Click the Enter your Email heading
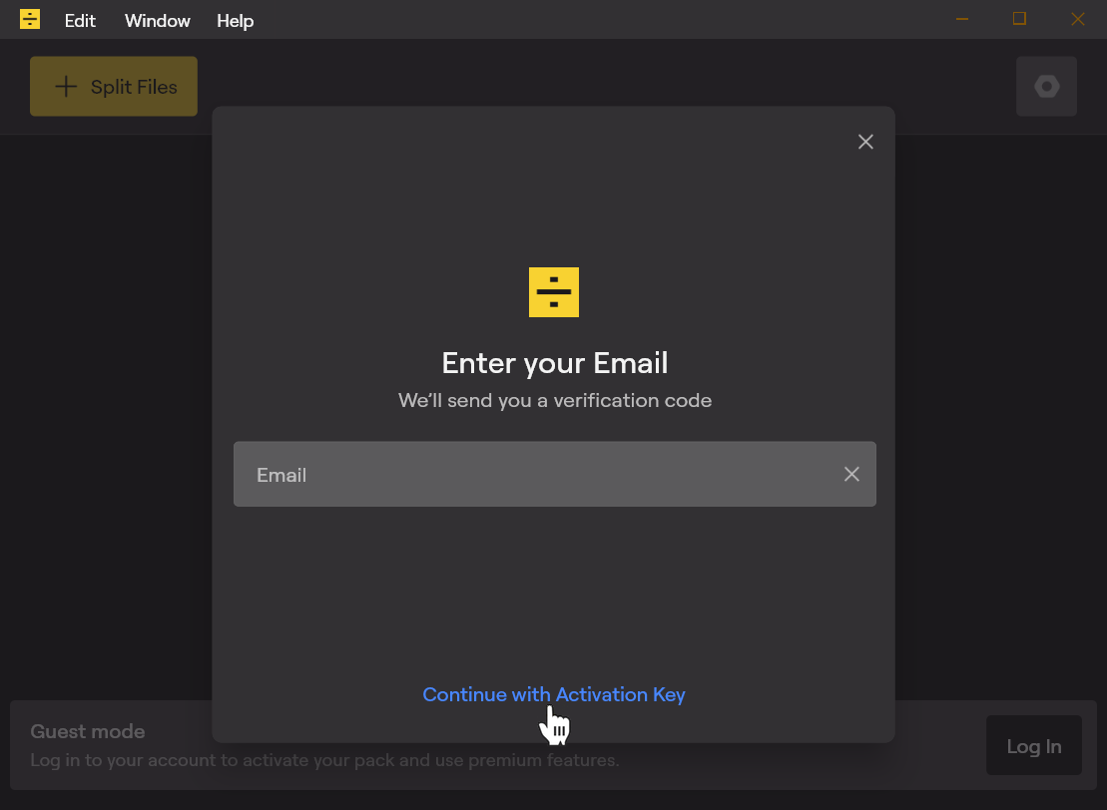The height and width of the screenshot is (810, 1107). (554, 363)
